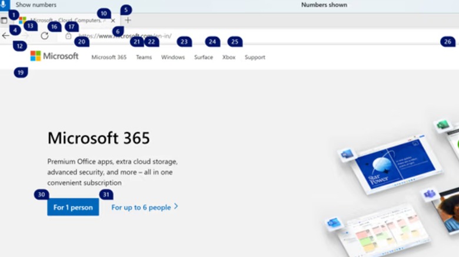The width and height of the screenshot is (459, 257).
Task: Click the browser back arrow
Action: pos(5,36)
